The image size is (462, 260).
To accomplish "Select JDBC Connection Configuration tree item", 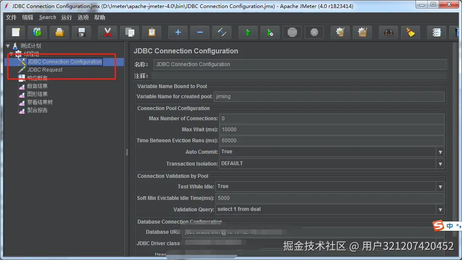I will coord(65,61).
